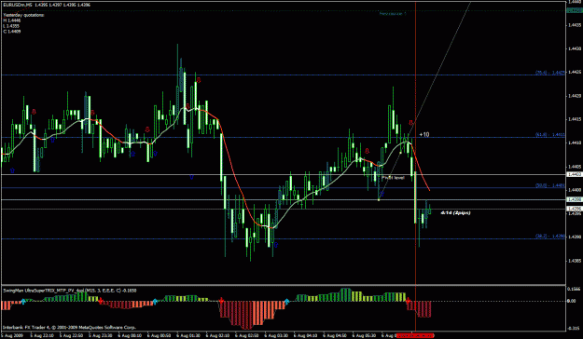The width and height of the screenshot is (583, 339).
Task: Click the 6 Aug 01:30 time axis label
Action: point(188,335)
